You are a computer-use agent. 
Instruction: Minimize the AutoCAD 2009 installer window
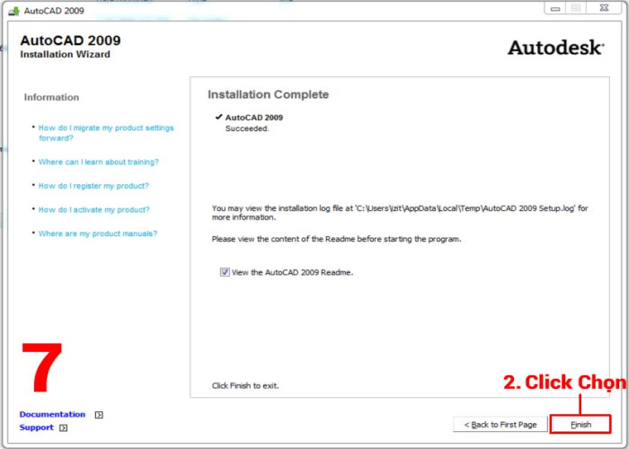pyautogui.click(x=555, y=7)
